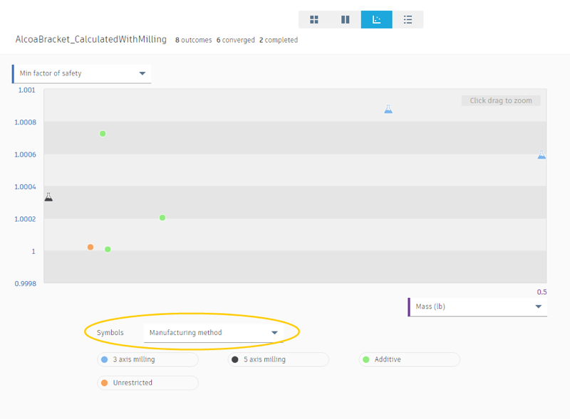The image size is (570, 419).
Task: Click the AlcoaBracket_CalculatedWithMilling study title
Action: coord(91,40)
